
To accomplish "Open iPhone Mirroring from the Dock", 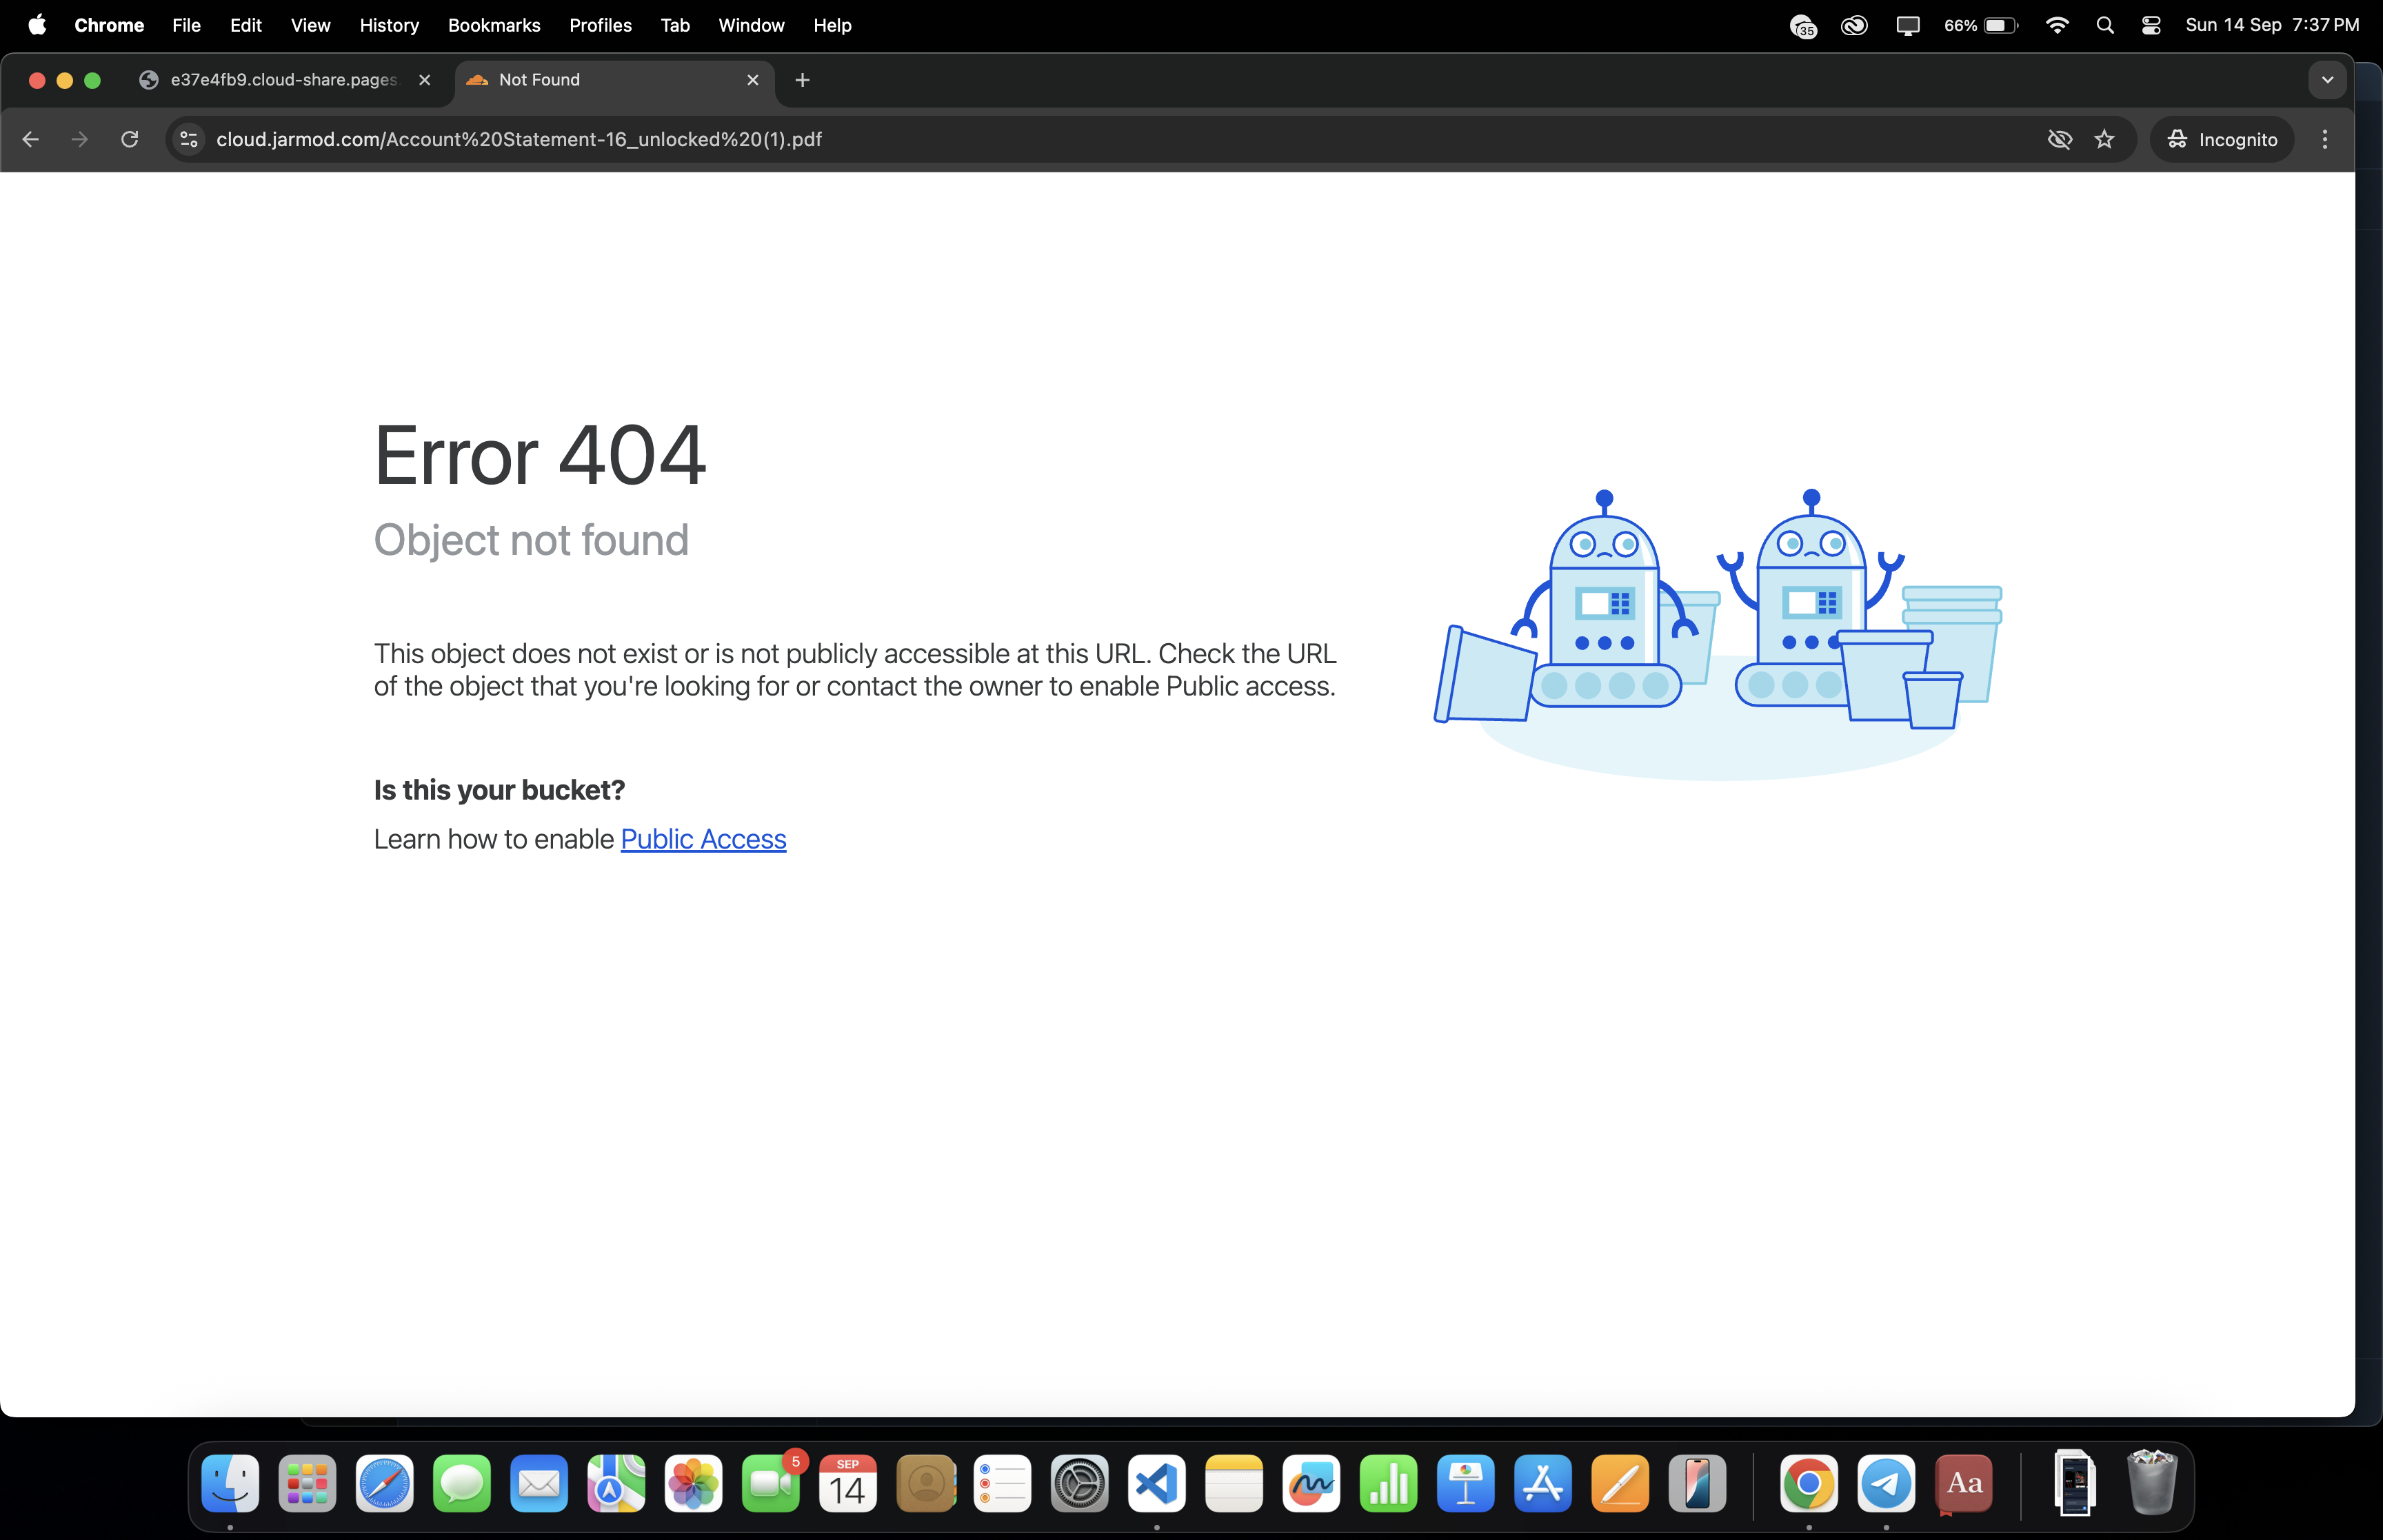I will [x=1697, y=1482].
